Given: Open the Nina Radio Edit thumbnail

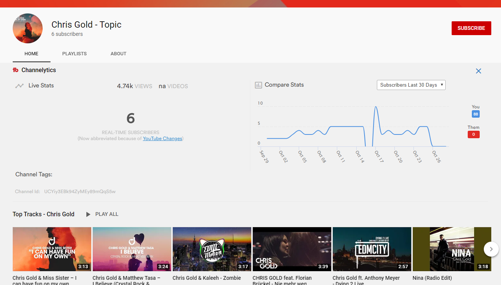Looking at the screenshot, I should point(452,249).
